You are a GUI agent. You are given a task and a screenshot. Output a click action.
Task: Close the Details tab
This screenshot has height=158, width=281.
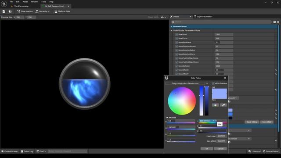point(190,17)
